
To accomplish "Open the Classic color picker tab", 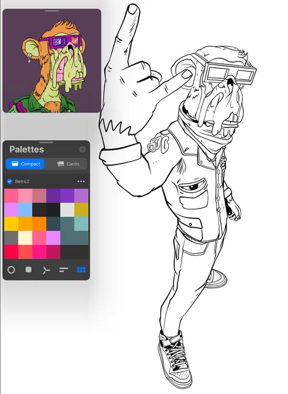I will coord(28,269).
